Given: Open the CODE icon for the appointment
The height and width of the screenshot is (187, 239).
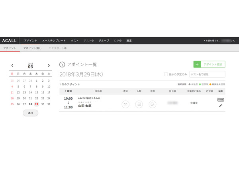Looking at the screenshot, I should click(x=221, y=100).
